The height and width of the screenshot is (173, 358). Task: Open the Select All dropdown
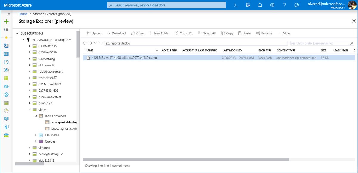[207, 33]
